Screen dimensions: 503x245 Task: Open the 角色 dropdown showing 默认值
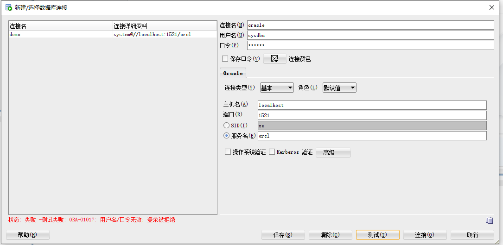click(339, 88)
